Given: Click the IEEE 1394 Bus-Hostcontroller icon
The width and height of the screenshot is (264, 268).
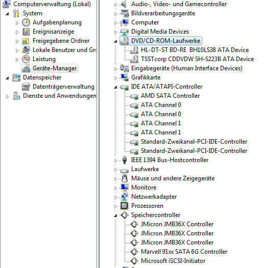Looking at the screenshot, I should click(125, 160).
